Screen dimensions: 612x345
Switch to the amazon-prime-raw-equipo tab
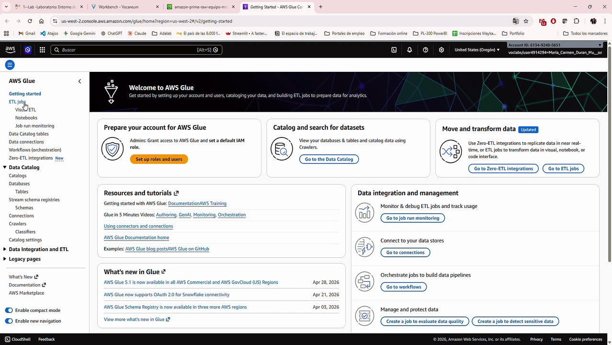coord(201,7)
